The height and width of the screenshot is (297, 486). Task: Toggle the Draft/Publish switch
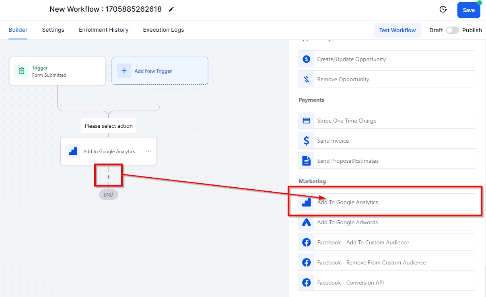pos(452,30)
